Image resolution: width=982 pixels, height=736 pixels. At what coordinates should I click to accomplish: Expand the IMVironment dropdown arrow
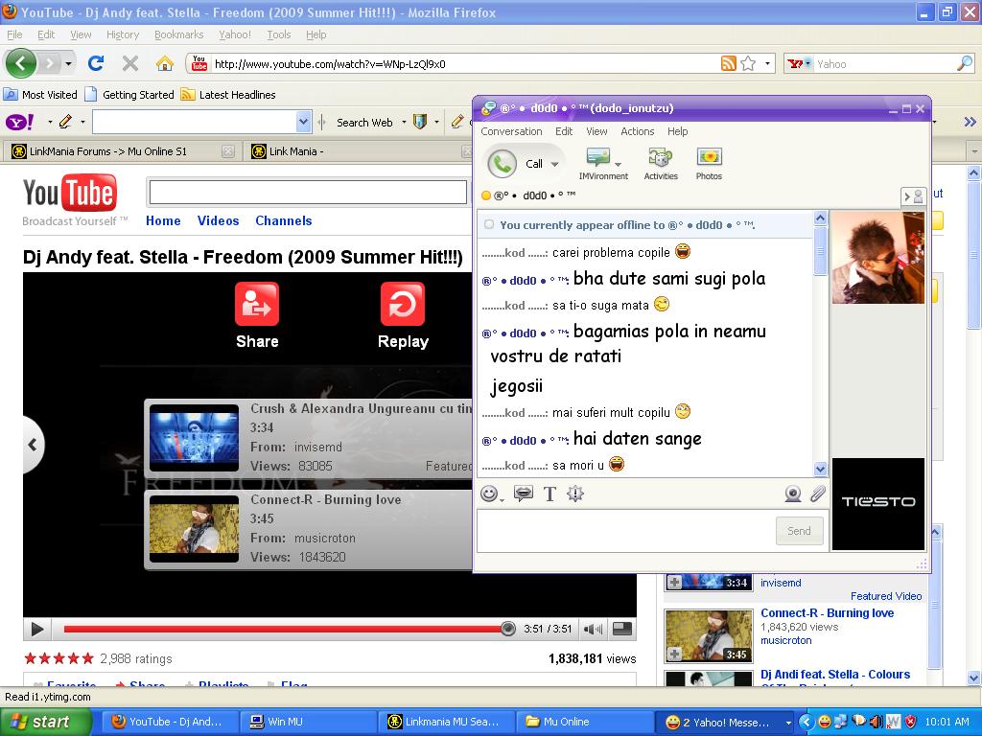(619, 164)
